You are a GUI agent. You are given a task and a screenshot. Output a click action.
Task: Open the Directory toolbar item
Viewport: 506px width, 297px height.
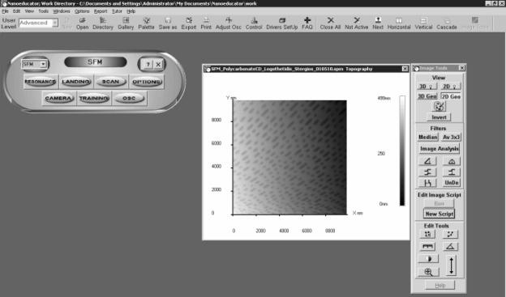pos(103,23)
